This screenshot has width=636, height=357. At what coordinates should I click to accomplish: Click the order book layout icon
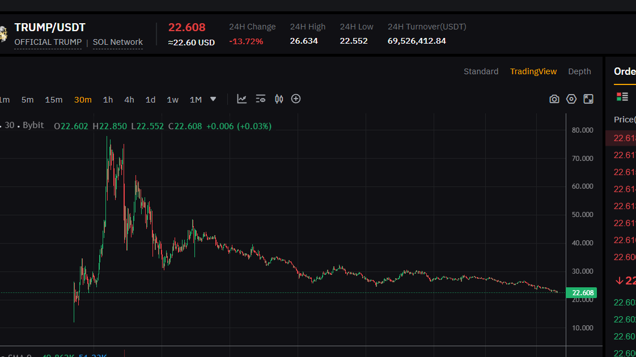tap(622, 97)
